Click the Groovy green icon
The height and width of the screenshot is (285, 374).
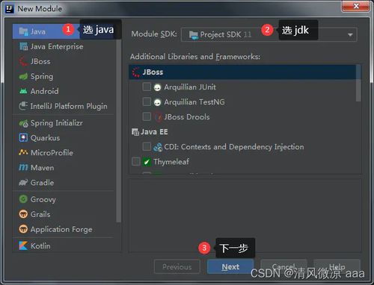(x=23, y=199)
